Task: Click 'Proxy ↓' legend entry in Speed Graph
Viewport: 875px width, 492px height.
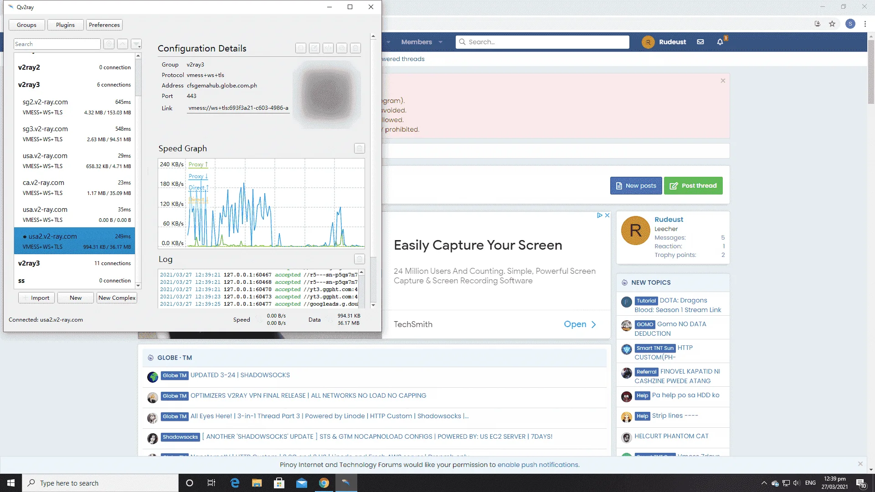Action: coord(198,176)
